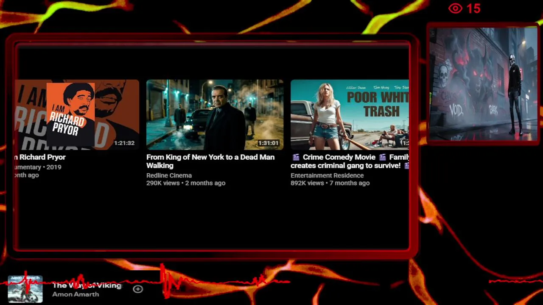Click the '290K views • 2 months ago' text

(x=186, y=183)
